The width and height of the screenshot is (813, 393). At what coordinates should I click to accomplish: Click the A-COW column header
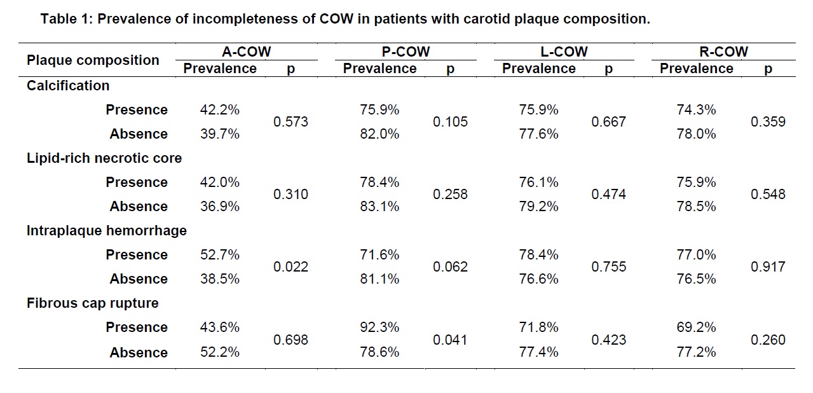coord(246,52)
